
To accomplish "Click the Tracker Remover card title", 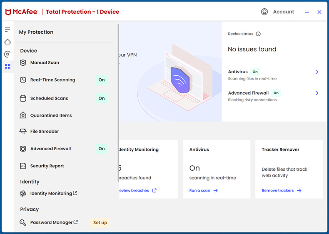I will [x=280, y=149].
